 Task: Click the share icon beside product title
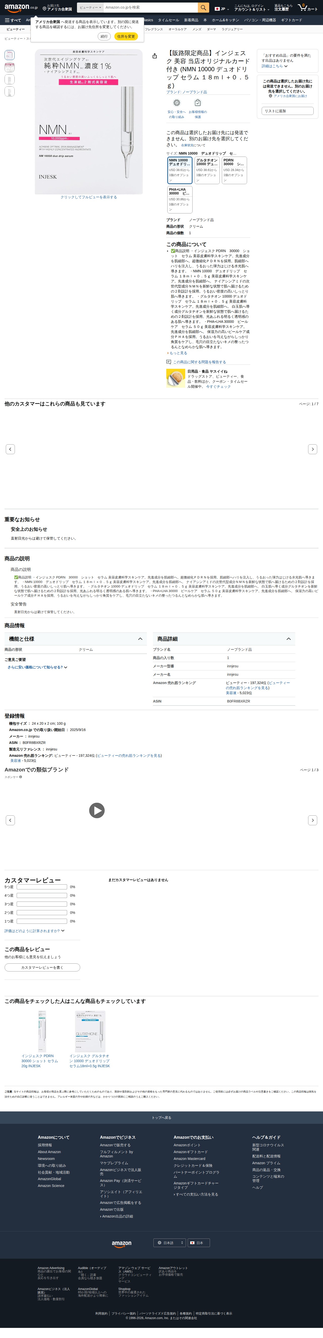(155, 56)
